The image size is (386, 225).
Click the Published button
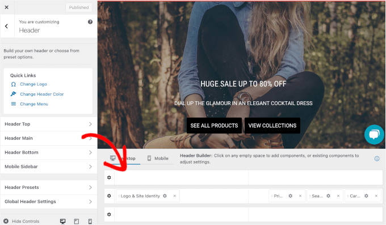[79, 7]
